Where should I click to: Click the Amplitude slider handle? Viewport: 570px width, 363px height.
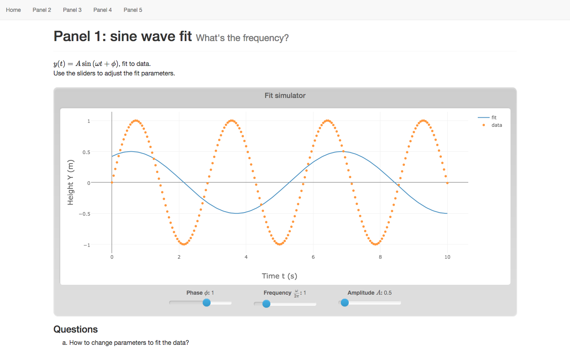345,303
